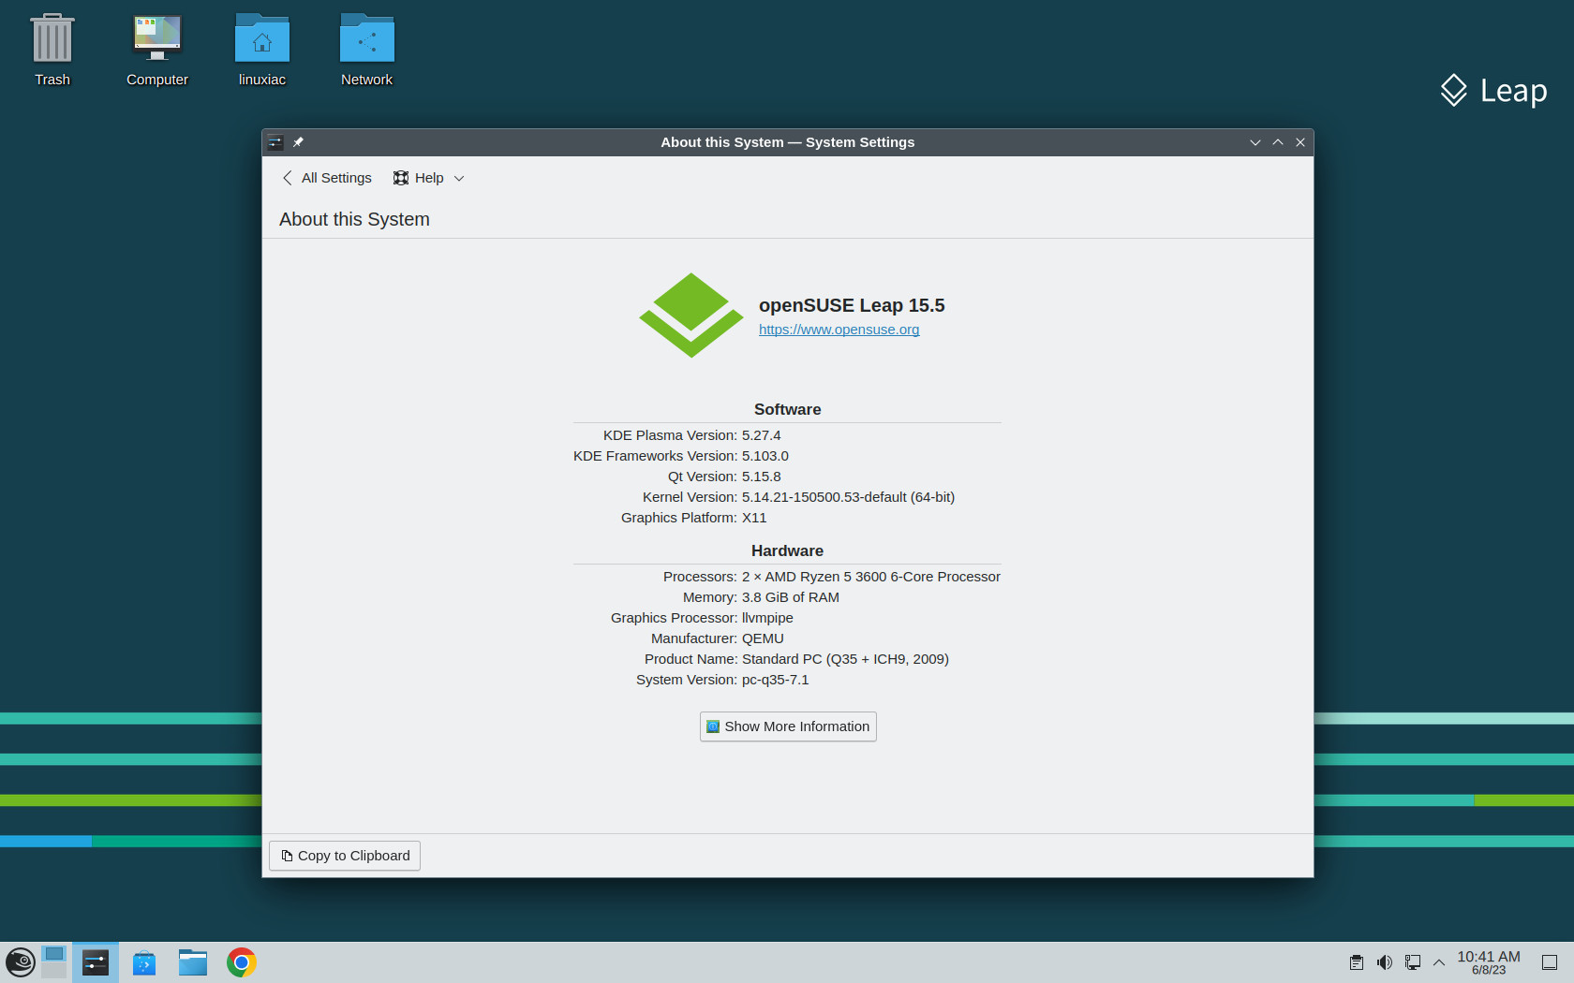Select the Kernel Version value text
The height and width of the screenshot is (983, 1574).
(848, 497)
